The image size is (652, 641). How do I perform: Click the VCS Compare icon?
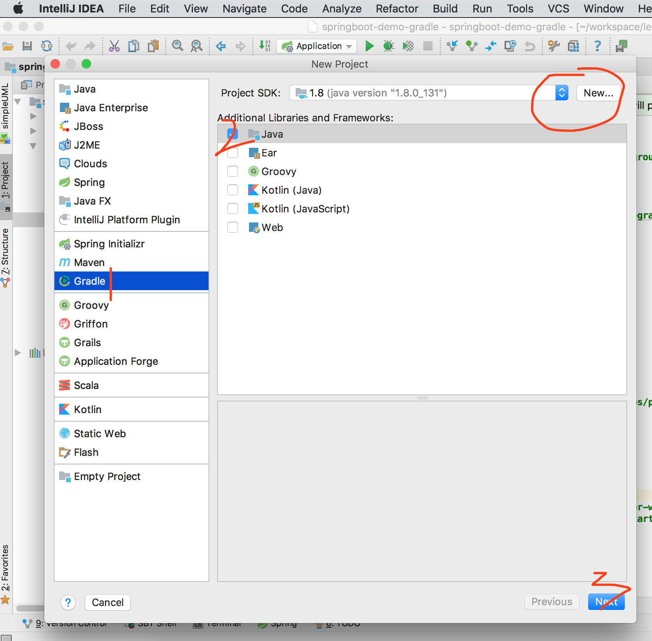click(x=491, y=46)
